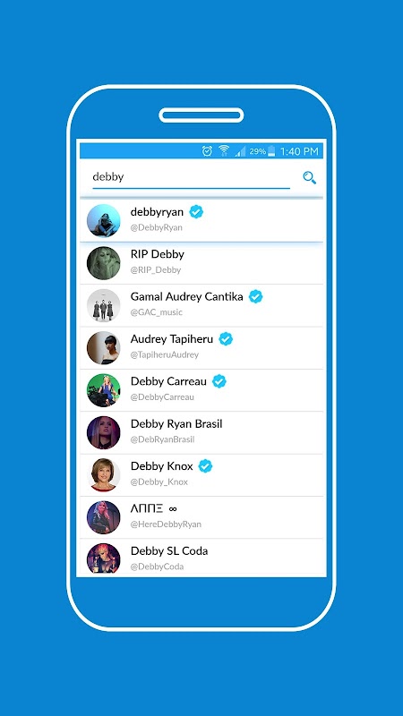403x716 pixels.
Task: Open the @GAC_music handle
Action: (x=156, y=312)
